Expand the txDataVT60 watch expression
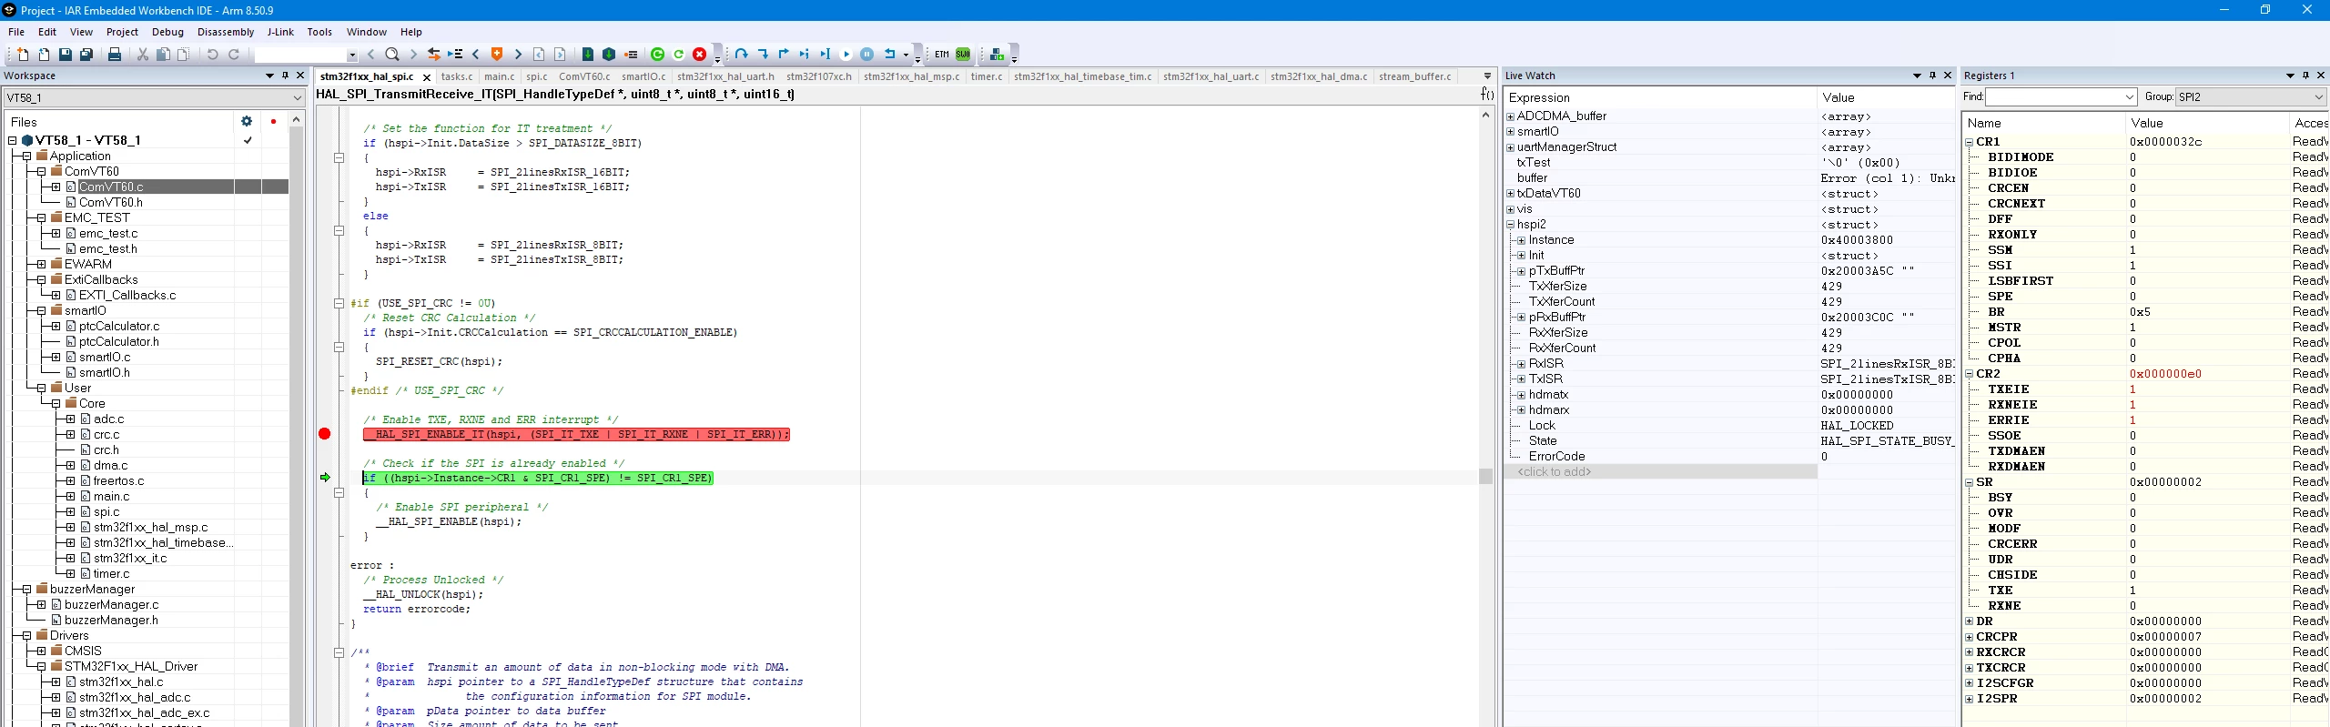2330x727 pixels. click(1511, 194)
